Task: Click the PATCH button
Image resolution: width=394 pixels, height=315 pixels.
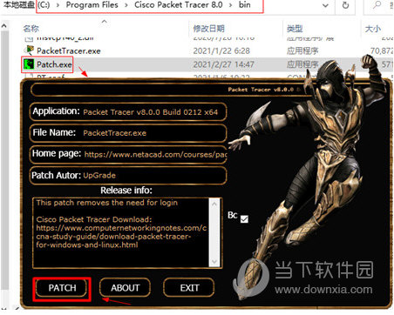Action: click(x=62, y=288)
